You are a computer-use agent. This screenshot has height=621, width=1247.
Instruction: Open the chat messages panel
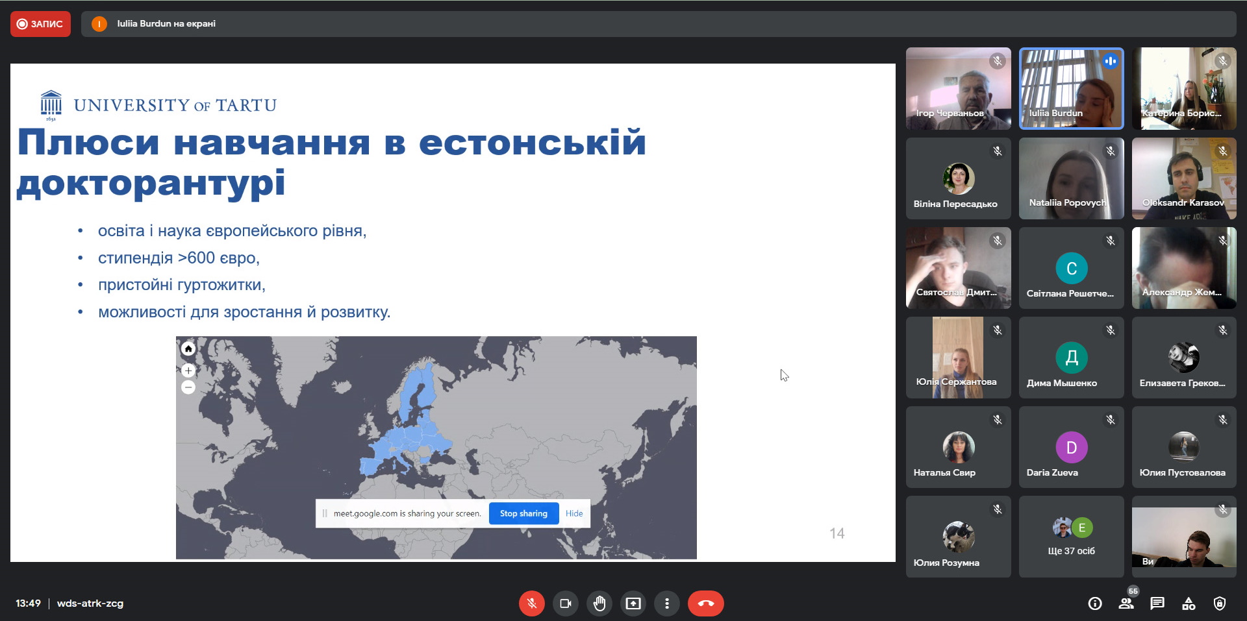[x=1157, y=603]
